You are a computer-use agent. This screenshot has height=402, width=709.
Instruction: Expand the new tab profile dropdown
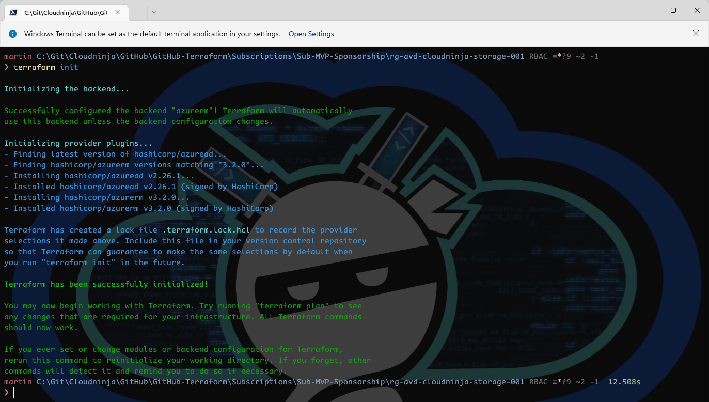[154, 12]
